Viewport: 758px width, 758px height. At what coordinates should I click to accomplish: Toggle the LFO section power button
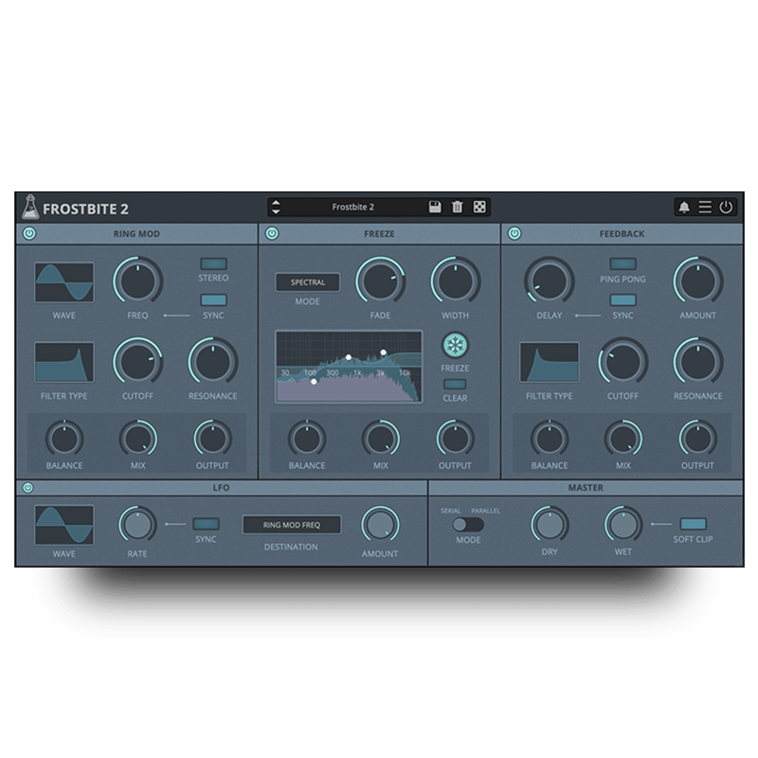coord(27,487)
